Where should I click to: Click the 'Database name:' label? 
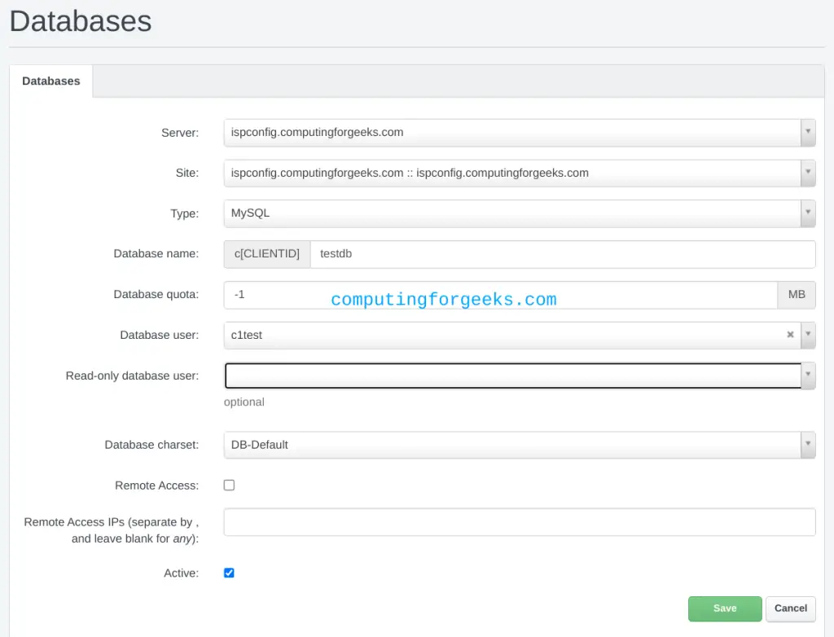tap(156, 254)
